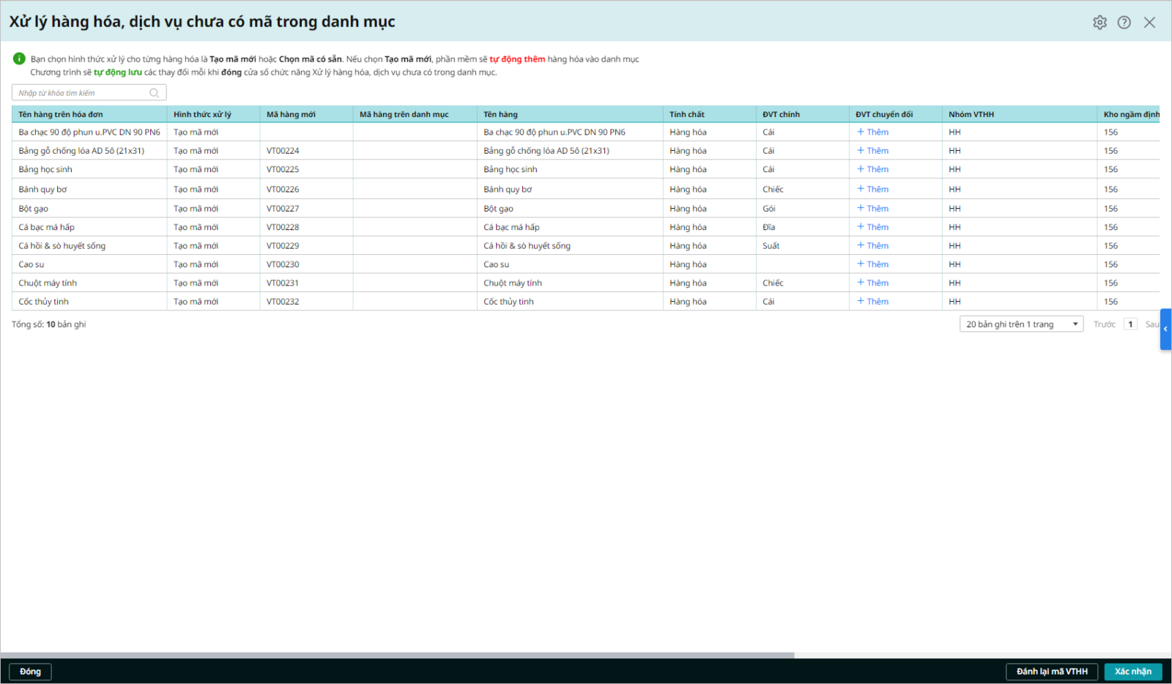Click the search magnifier icon
Screen dimensions: 1172x684
click(155, 93)
